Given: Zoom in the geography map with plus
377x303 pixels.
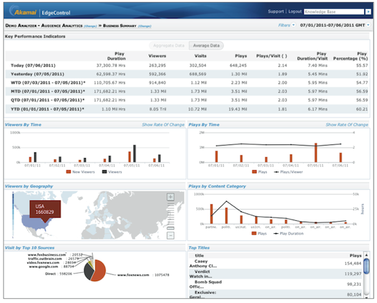Looking at the screenshot, I should [x=171, y=197].
